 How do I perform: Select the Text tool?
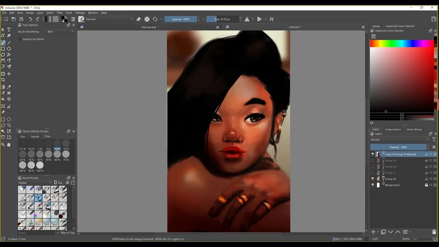pos(9,30)
